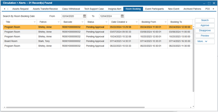Select row created 06/22/2023 15:53:33
The width and height of the screenshot is (218, 112).
tap(98, 46)
